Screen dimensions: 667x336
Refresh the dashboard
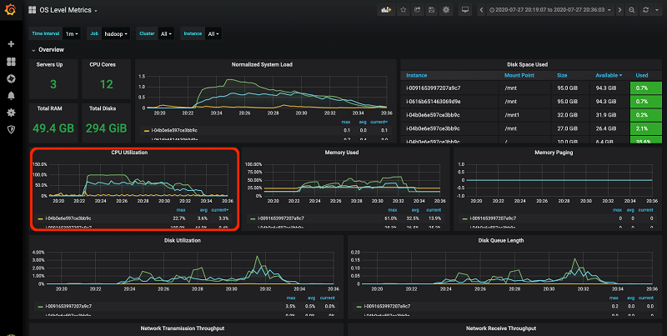[x=645, y=10]
